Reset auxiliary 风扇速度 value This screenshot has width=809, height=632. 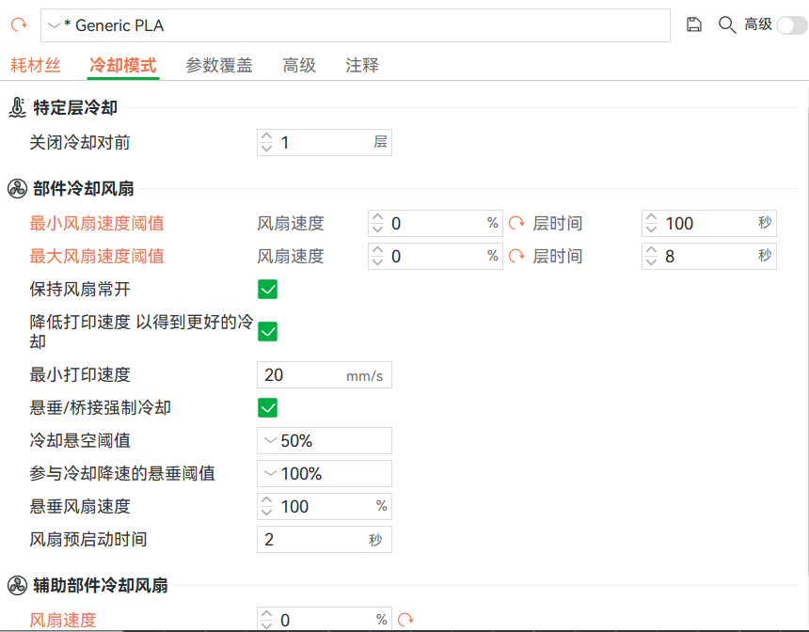(405, 620)
